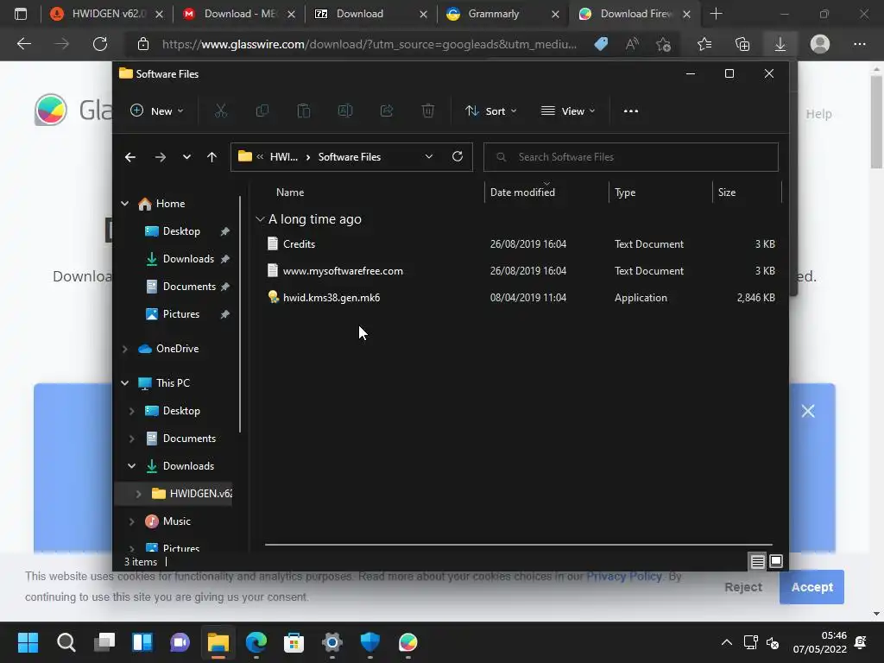Click the Delete trash icon in Explorer toolbar

[428, 111]
